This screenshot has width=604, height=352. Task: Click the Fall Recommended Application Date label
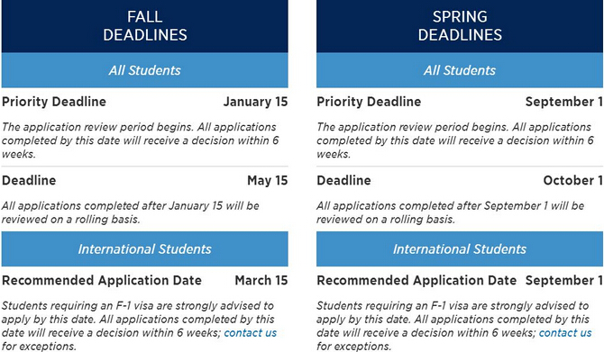point(102,281)
